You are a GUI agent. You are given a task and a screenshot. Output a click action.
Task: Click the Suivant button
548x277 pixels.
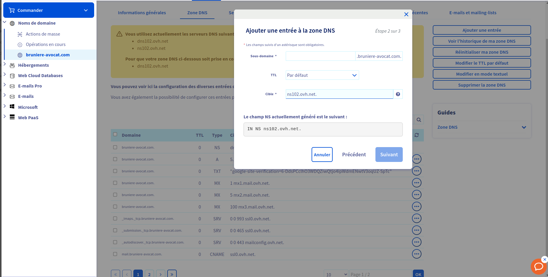pyautogui.click(x=389, y=155)
